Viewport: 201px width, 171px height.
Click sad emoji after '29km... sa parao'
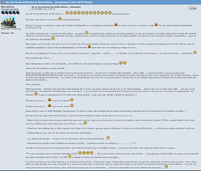point(87,33)
